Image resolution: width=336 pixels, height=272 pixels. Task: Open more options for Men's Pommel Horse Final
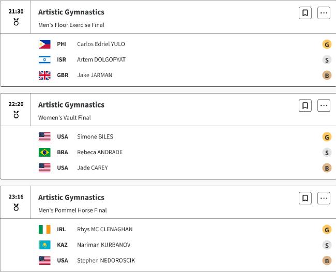pyautogui.click(x=324, y=198)
